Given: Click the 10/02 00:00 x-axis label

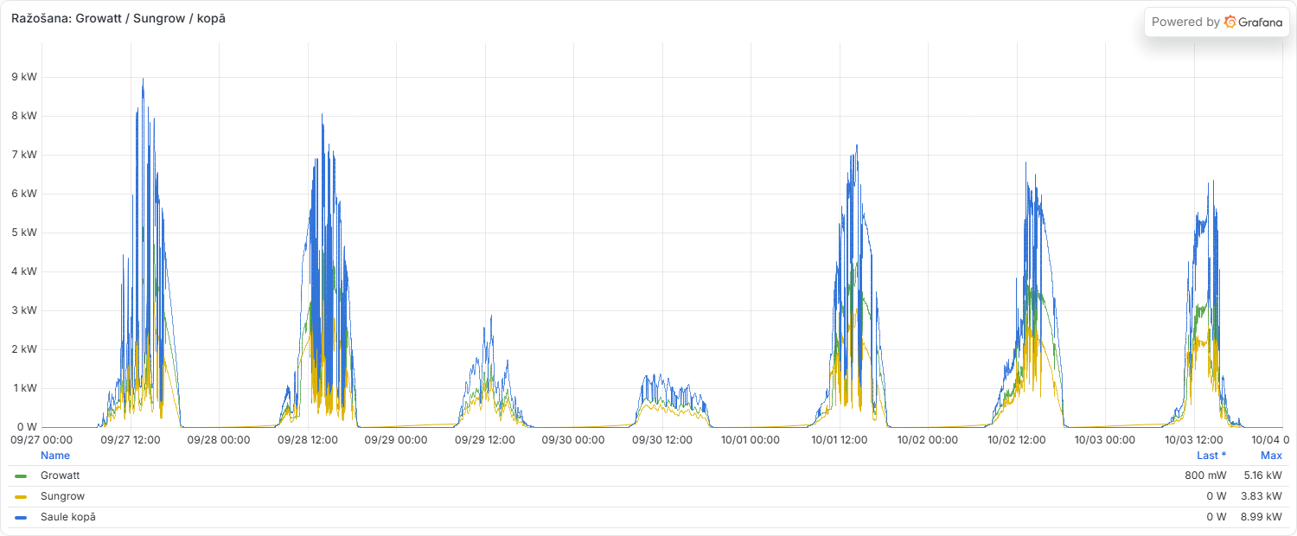Looking at the screenshot, I should (928, 439).
